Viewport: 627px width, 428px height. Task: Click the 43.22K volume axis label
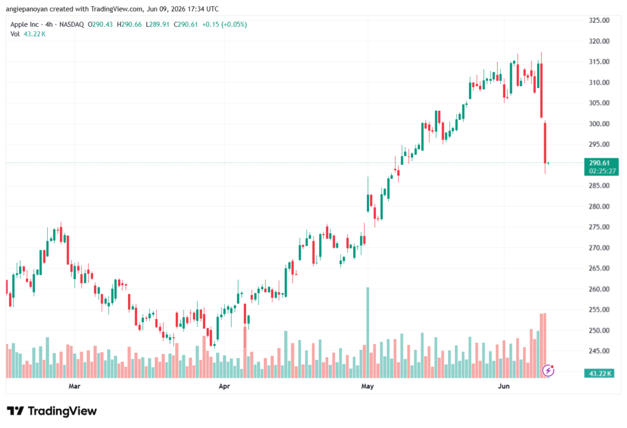[599, 374]
